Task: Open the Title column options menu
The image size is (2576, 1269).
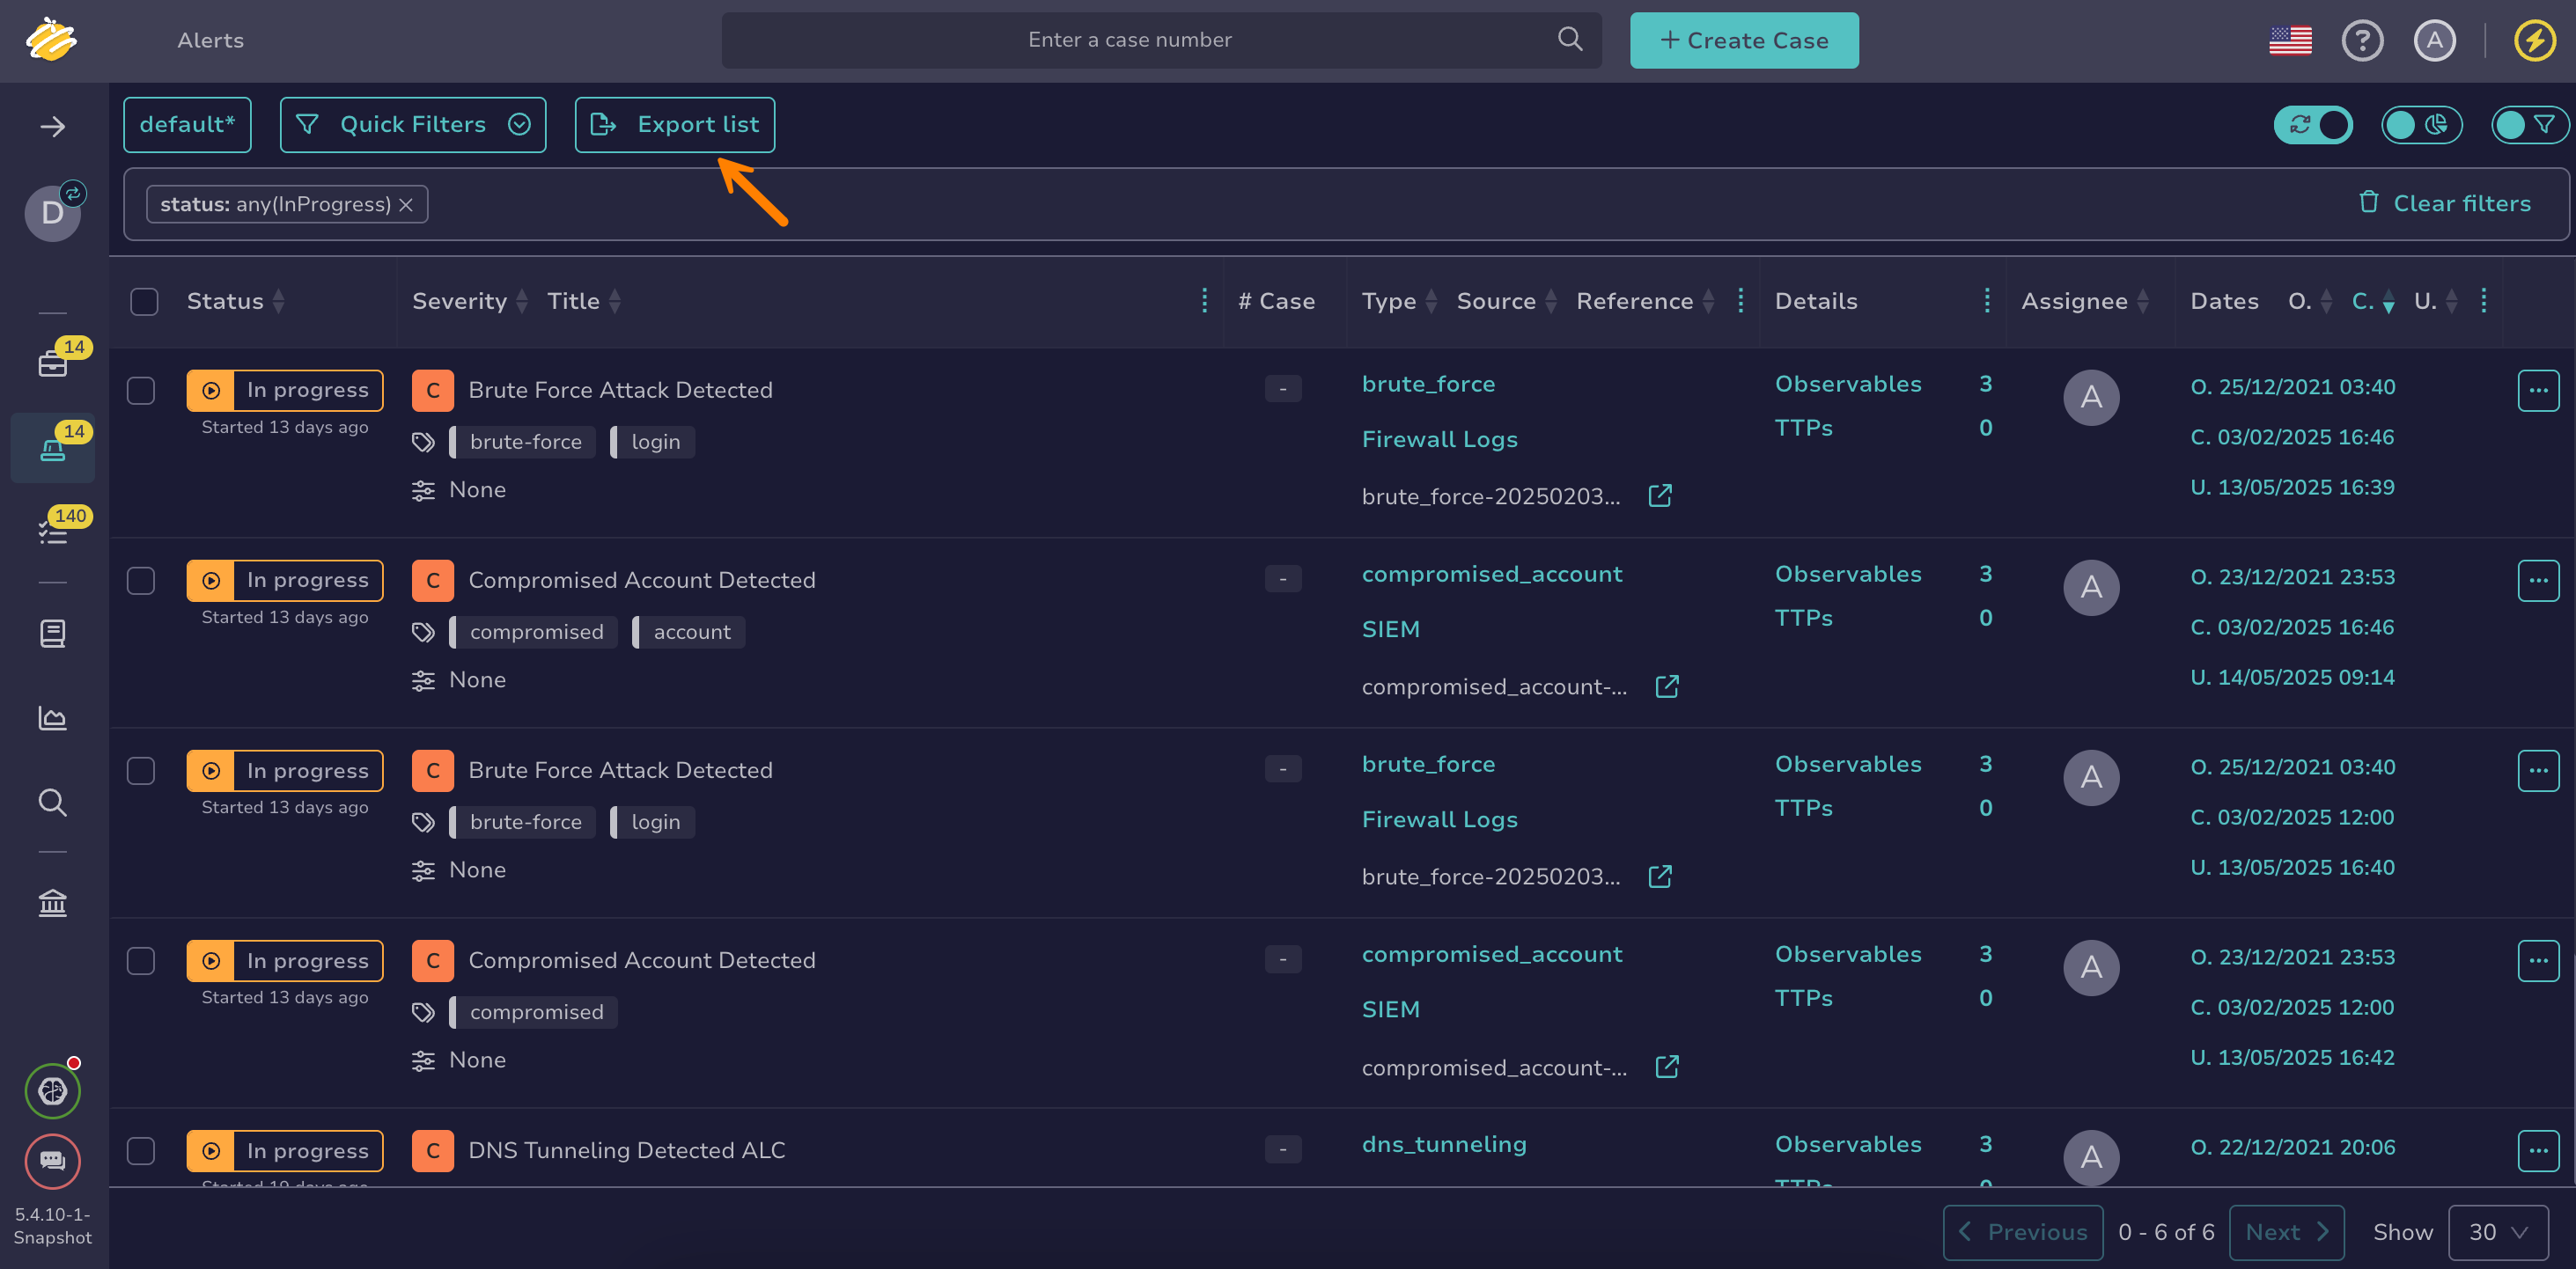Action: (1204, 301)
